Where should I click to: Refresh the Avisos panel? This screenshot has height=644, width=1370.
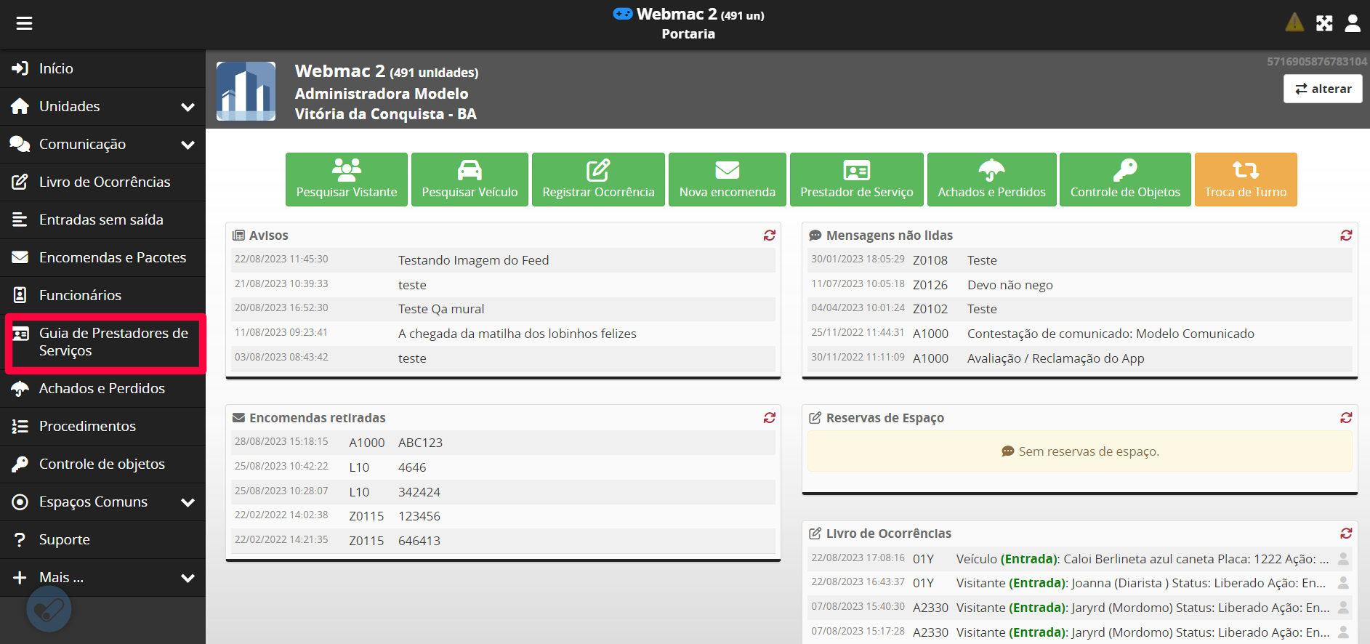tap(769, 236)
